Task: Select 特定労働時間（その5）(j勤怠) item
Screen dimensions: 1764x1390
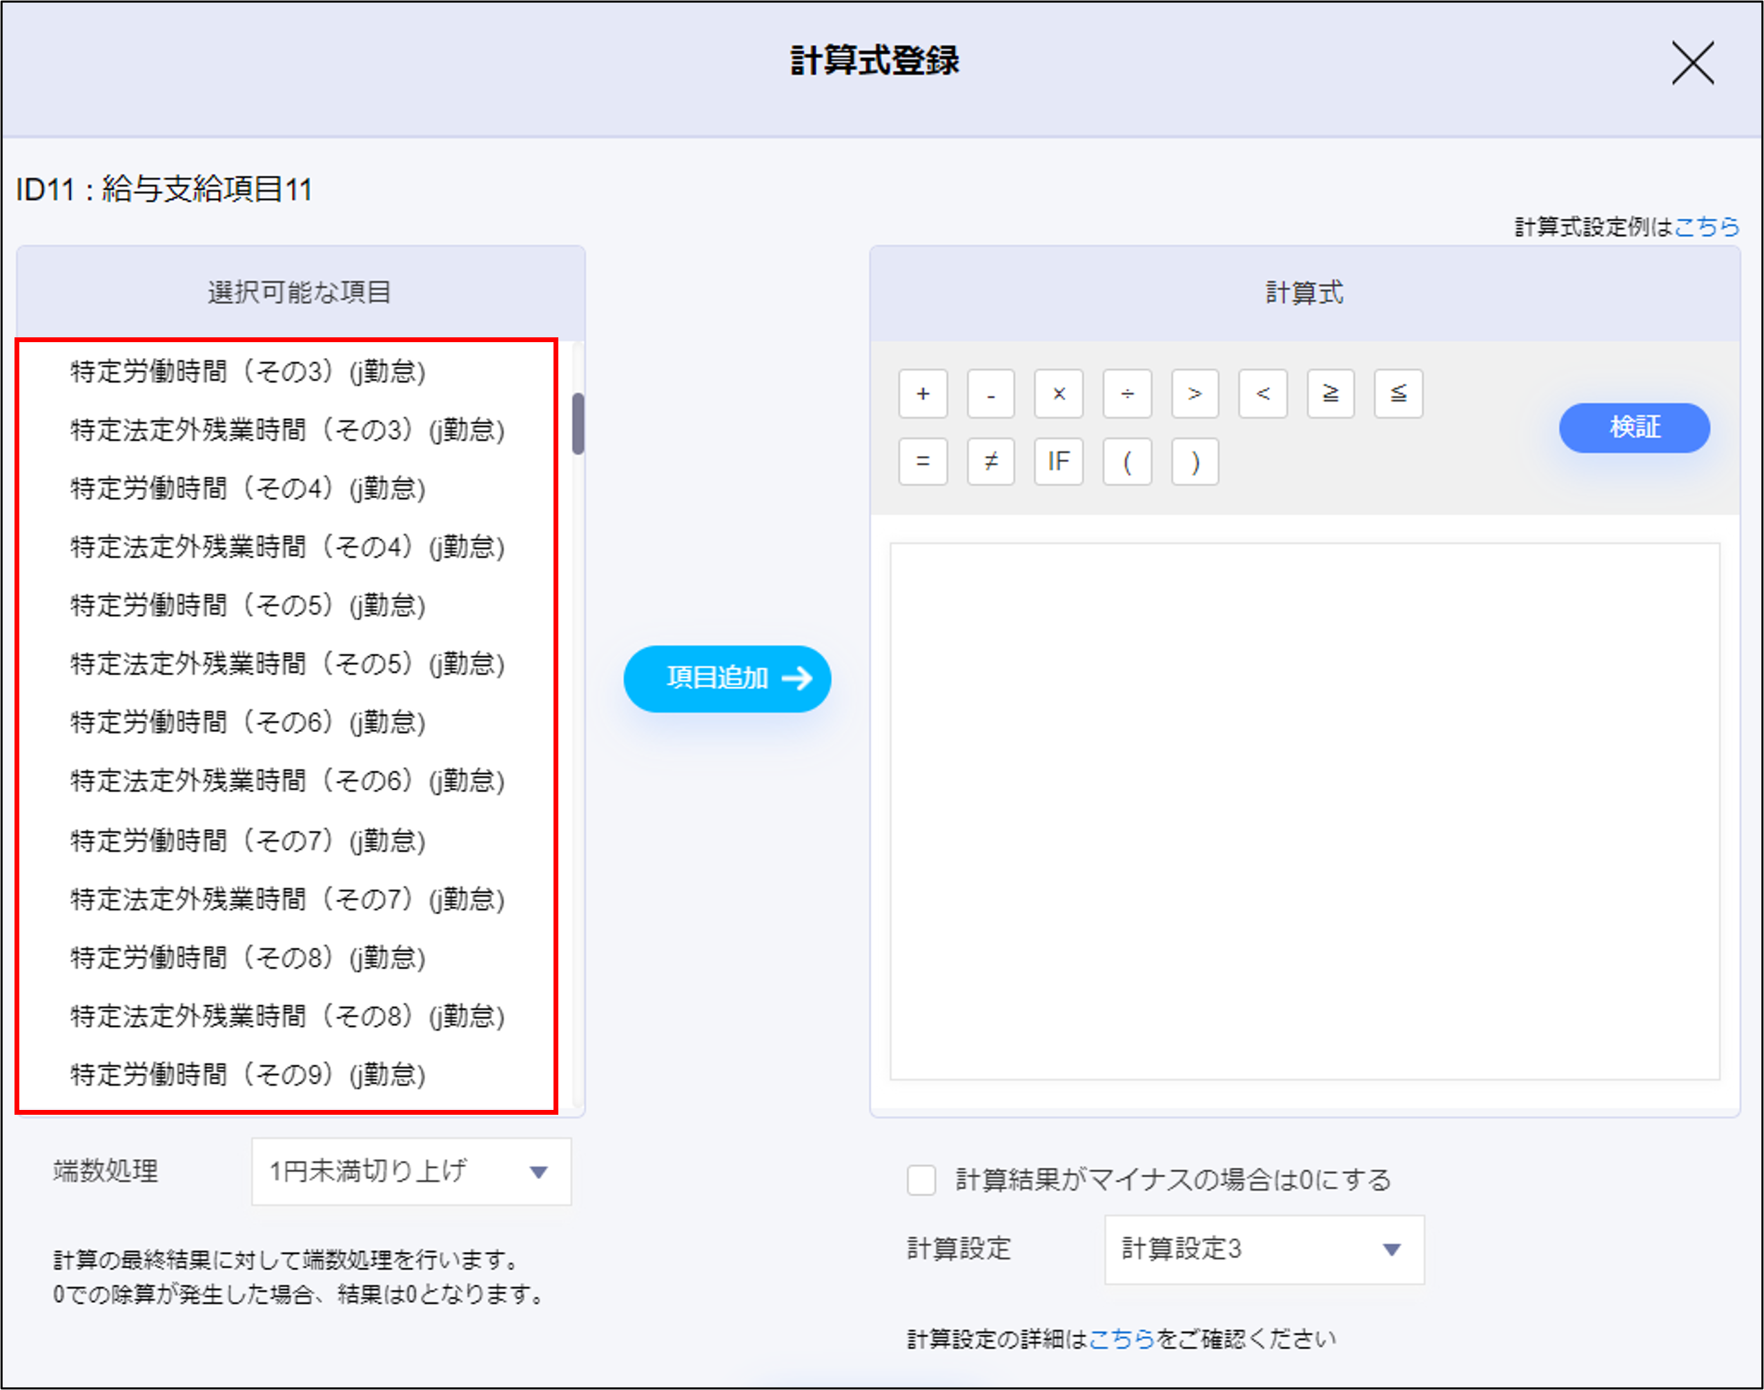Action: (248, 606)
